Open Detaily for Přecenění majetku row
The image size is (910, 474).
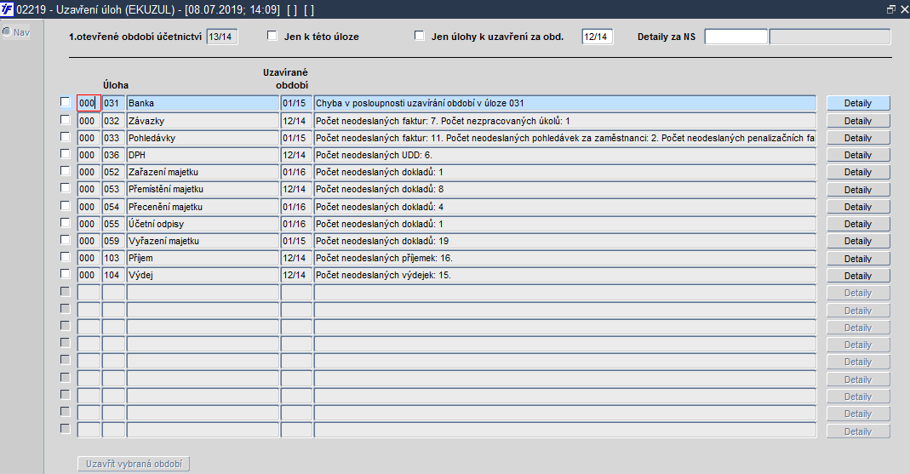[x=858, y=207]
